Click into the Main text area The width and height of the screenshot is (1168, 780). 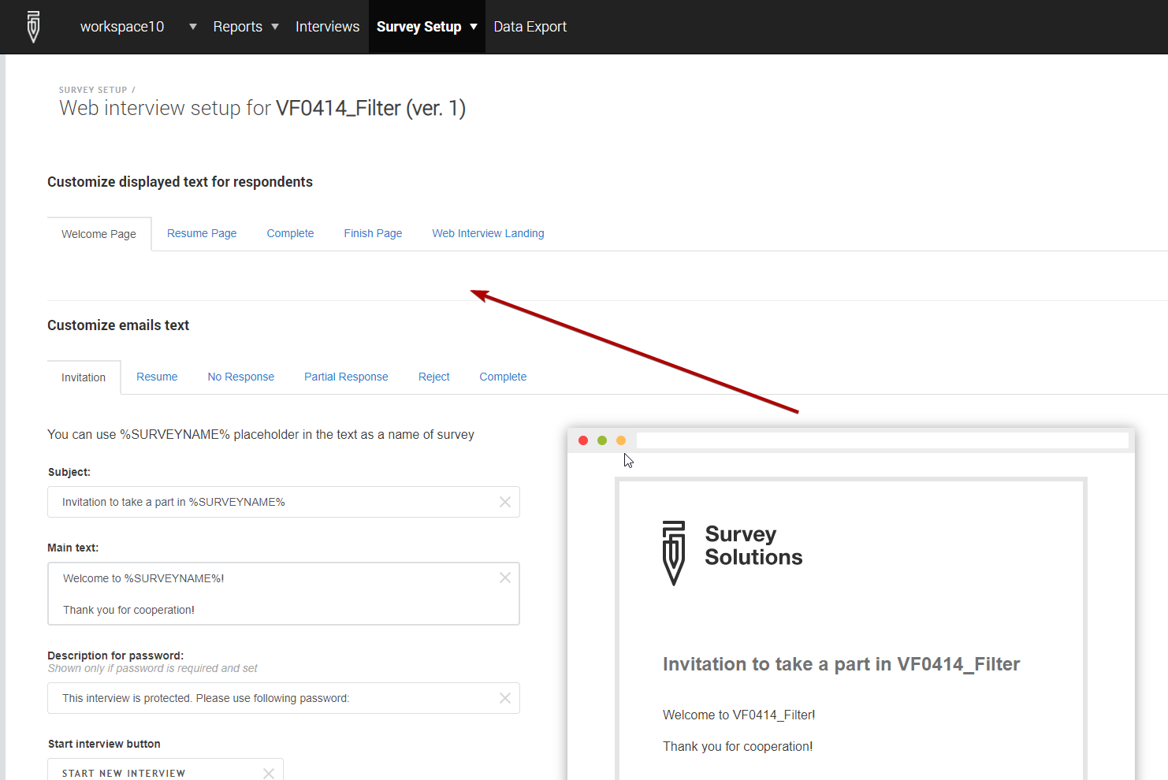[284, 594]
